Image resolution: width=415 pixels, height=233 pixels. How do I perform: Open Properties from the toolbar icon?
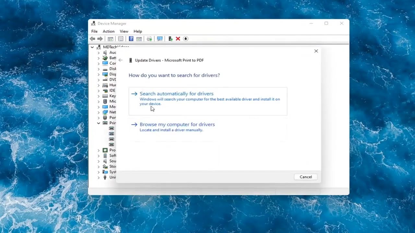[121, 39]
